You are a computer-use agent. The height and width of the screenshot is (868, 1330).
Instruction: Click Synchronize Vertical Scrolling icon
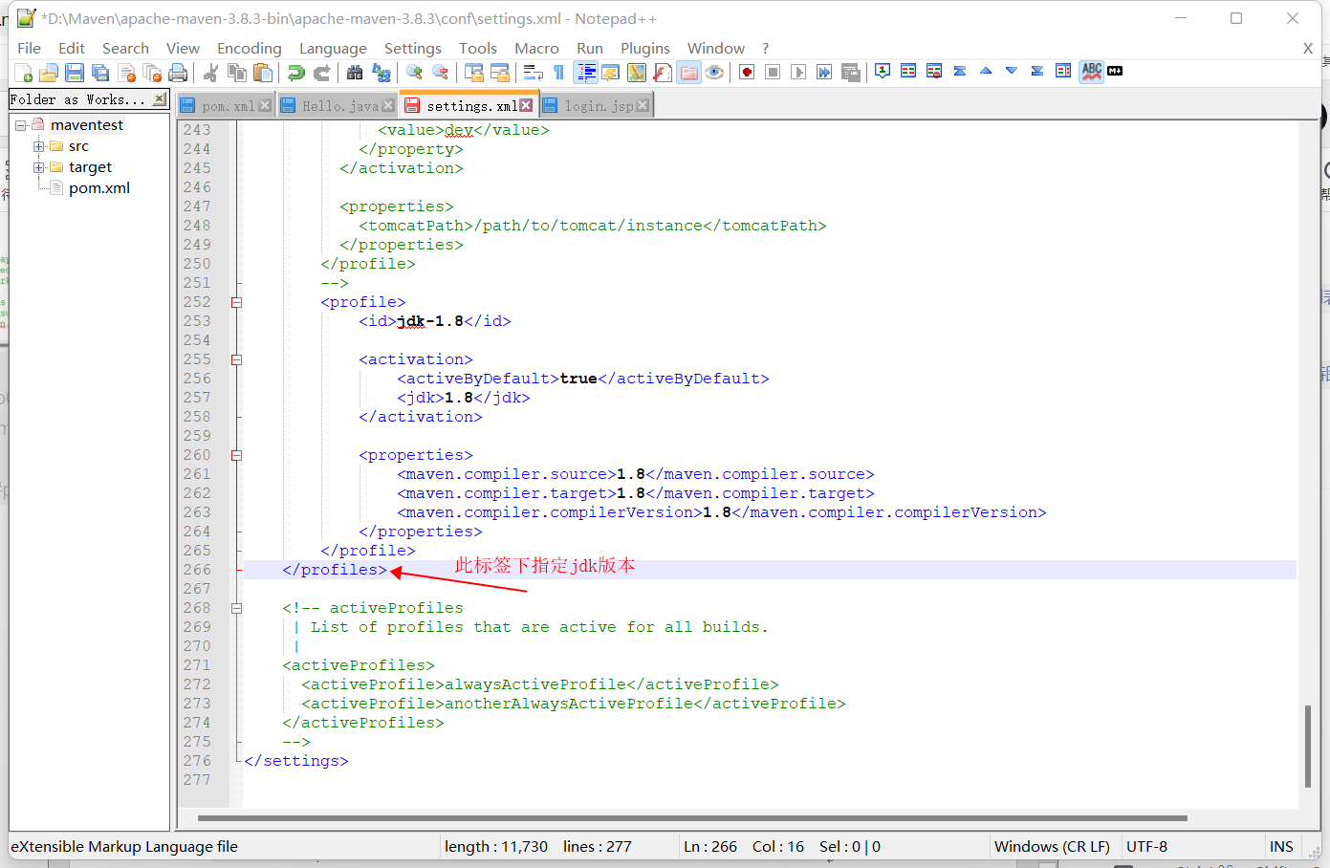473,73
